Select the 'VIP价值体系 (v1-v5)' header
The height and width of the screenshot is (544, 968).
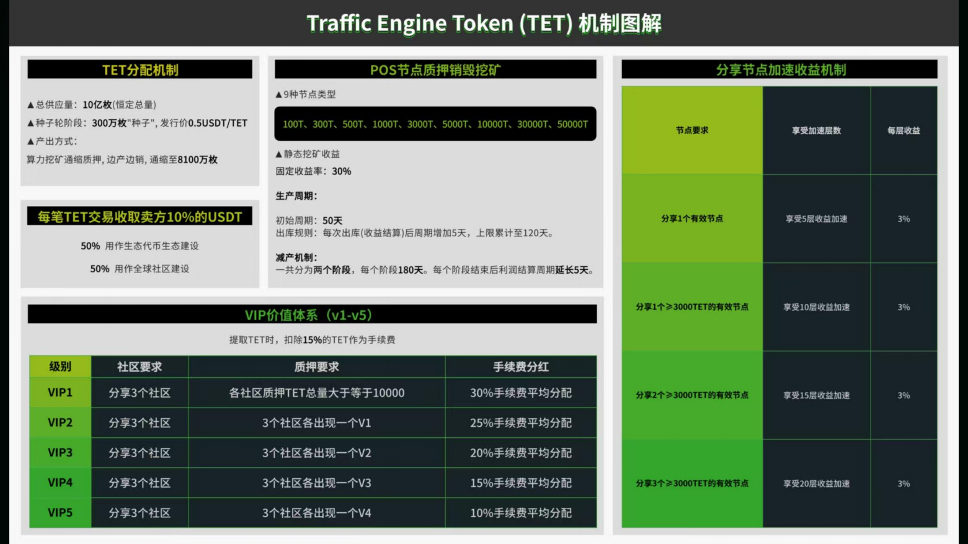pyautogui.click(x=312, y=314)
